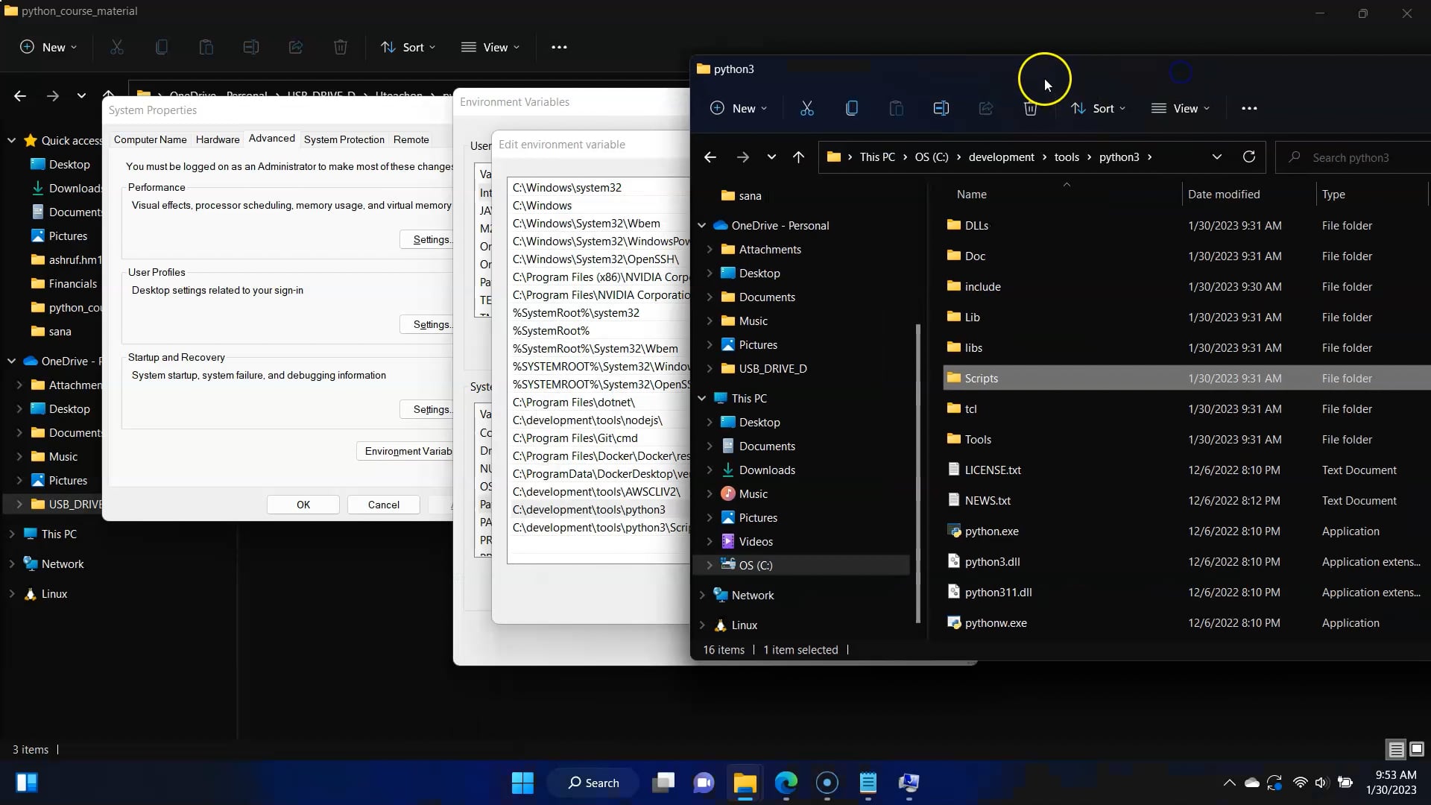Image resolution: width=1431 pixels, height=805 pixels.
Task: Open the System Protection tab
Action: pyautogui.click(x=344, y=139)
